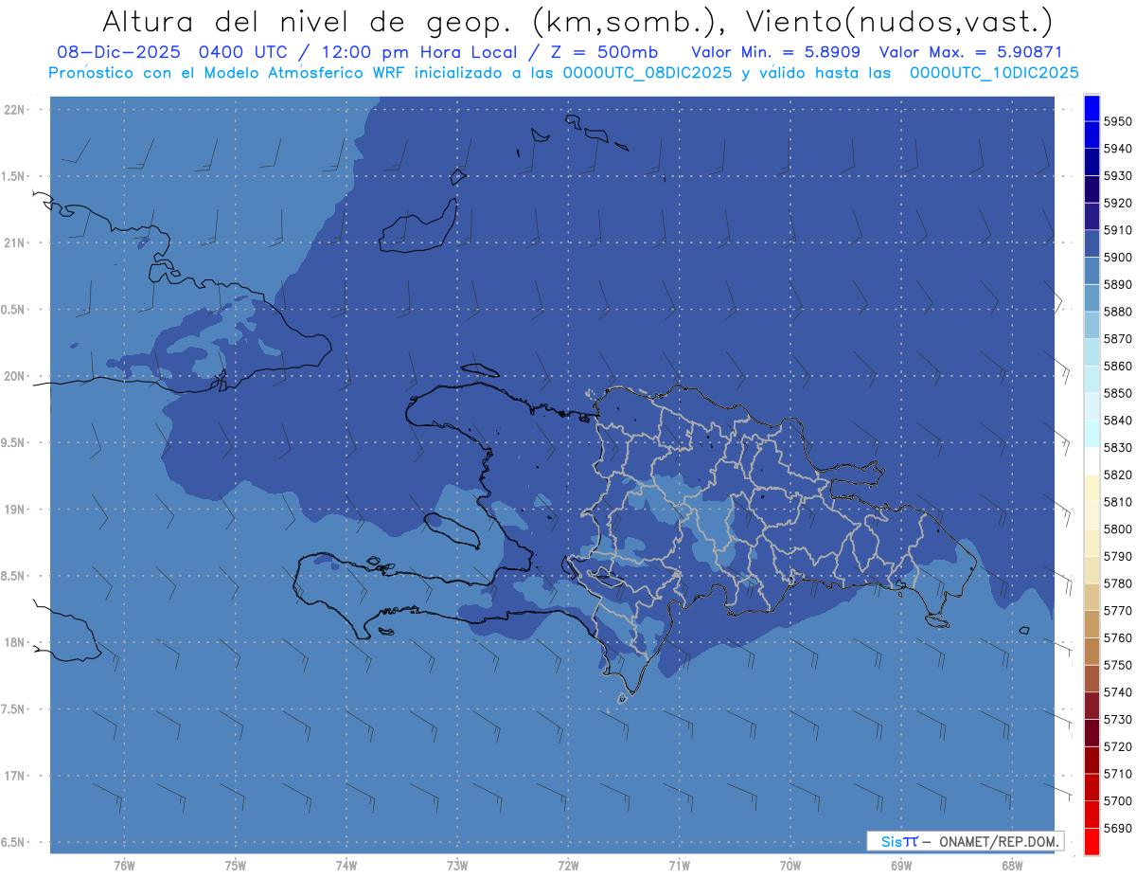Click the '17N' latitude label

(x=14, y=776)
